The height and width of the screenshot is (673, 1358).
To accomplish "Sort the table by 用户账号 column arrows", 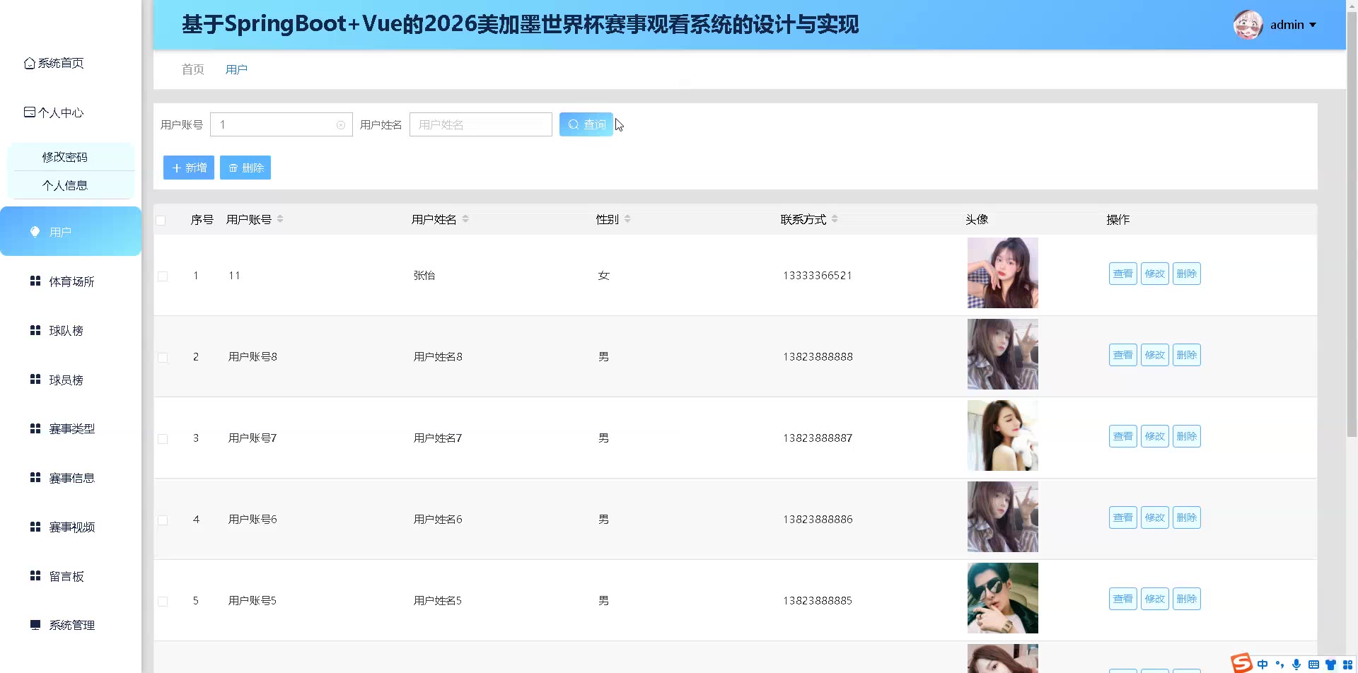I will point(280,219).
